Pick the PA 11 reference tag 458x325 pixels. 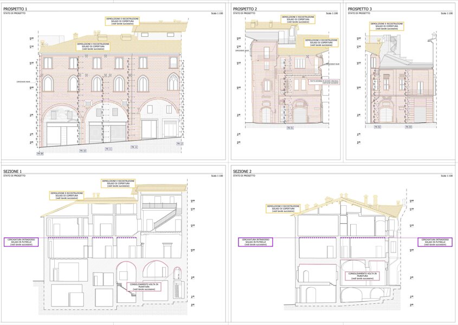point(108,148)
